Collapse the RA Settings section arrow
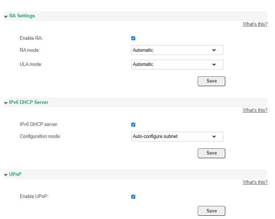 pos(6,17)
